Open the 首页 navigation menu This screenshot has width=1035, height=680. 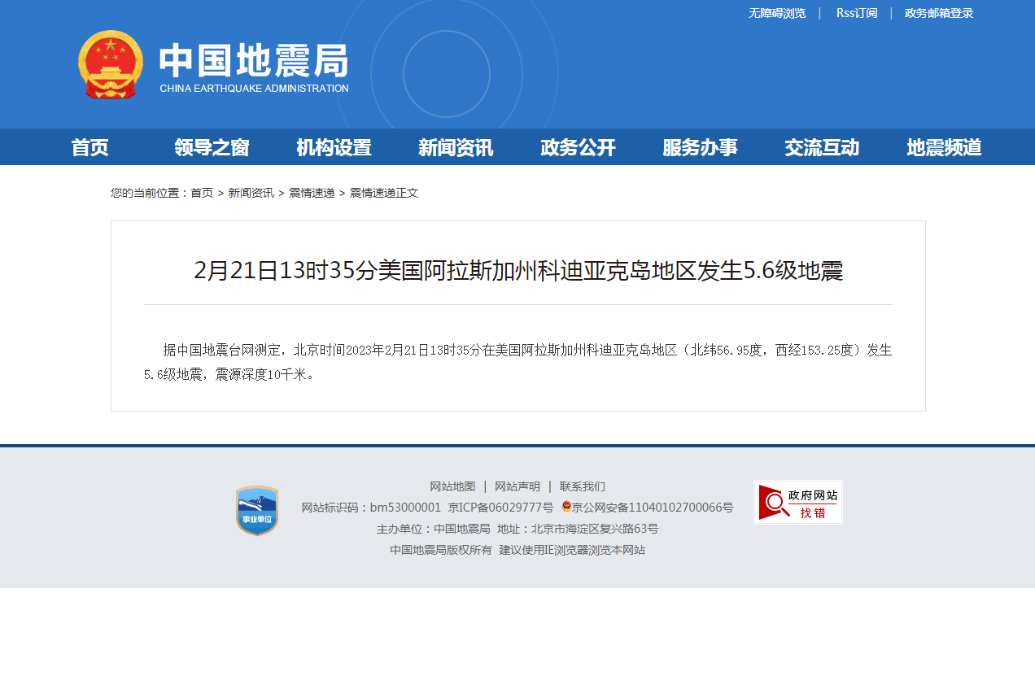90,147
